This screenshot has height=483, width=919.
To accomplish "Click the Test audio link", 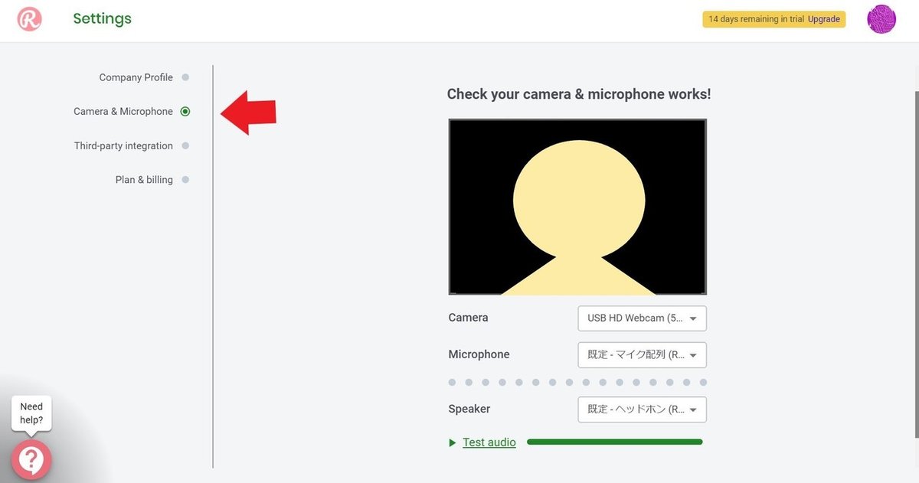I will [x=489, y=442].
